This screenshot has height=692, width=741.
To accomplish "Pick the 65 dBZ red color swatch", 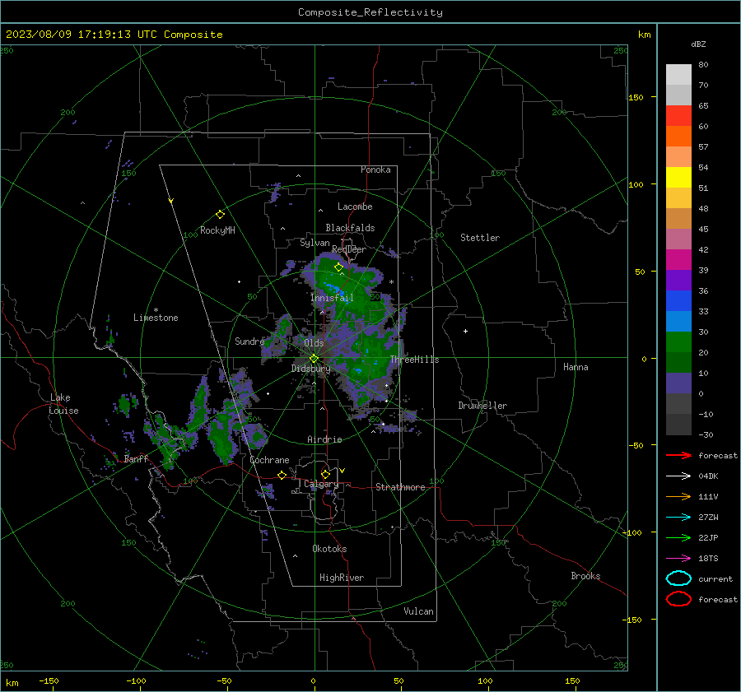I will [x=678, y=115].
